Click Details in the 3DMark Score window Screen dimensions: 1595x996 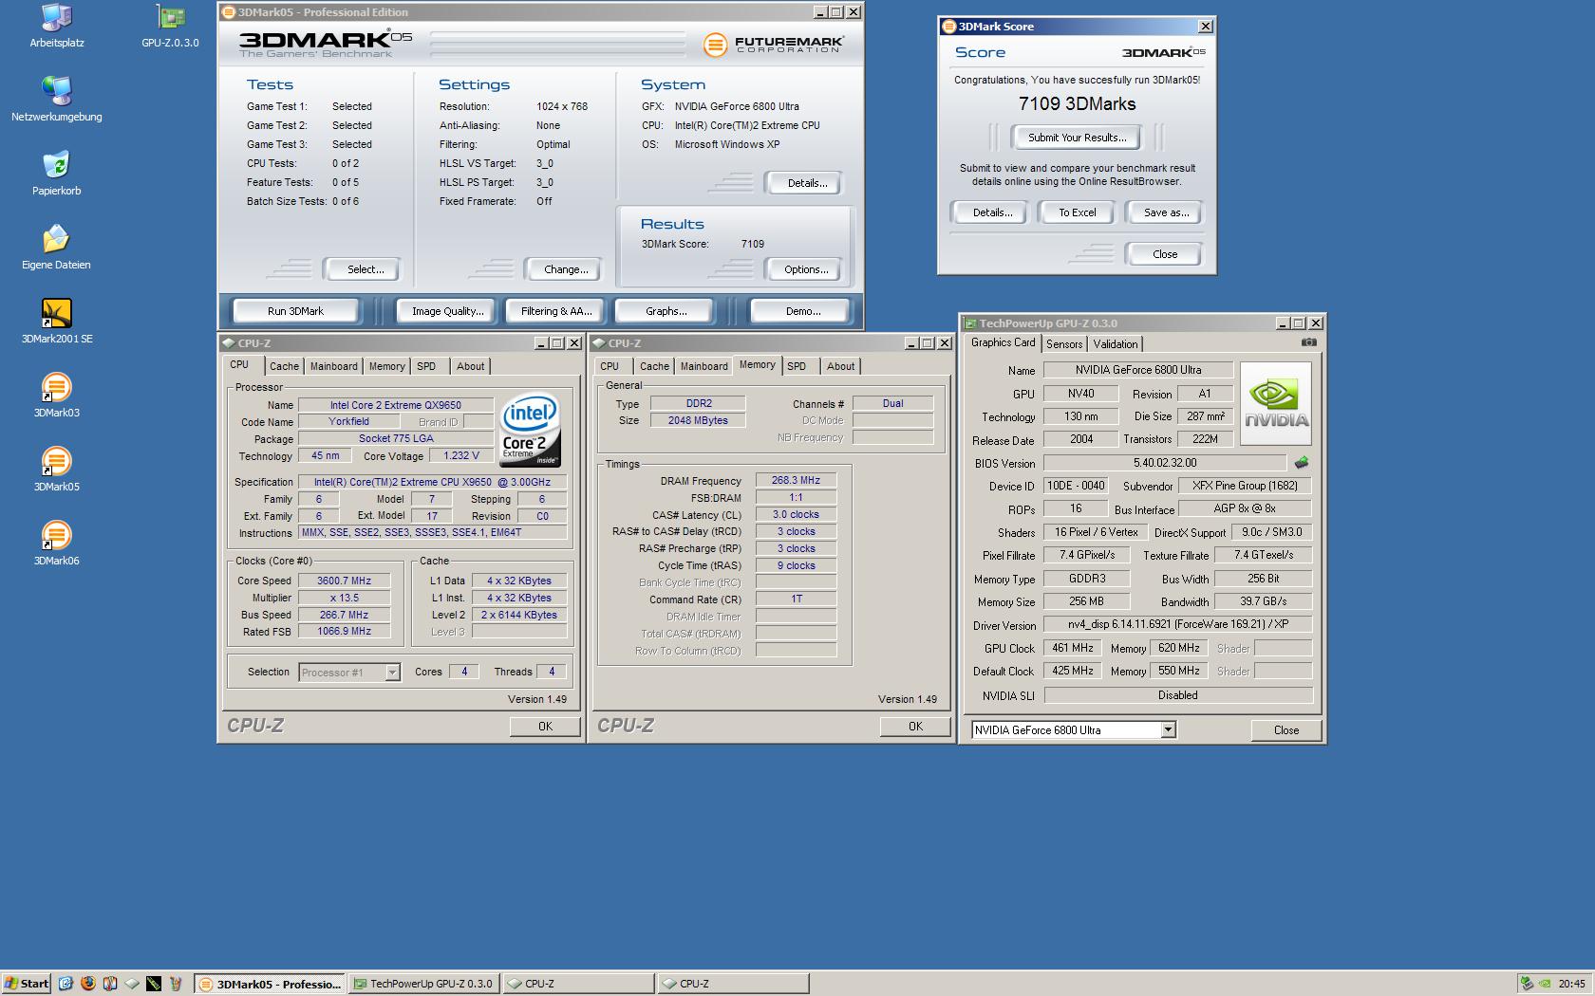(992, 212)
